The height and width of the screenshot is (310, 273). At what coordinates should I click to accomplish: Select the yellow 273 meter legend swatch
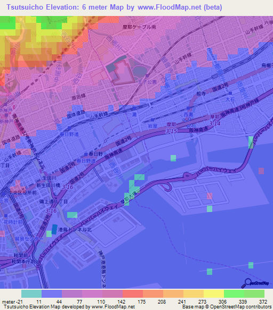[214, 293]
